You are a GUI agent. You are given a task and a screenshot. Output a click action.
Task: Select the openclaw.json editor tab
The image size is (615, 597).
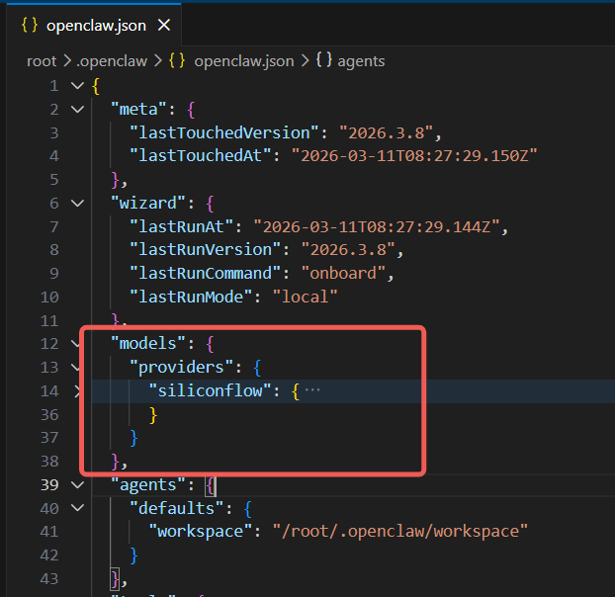pyautogui.click(x=94, y=26)
